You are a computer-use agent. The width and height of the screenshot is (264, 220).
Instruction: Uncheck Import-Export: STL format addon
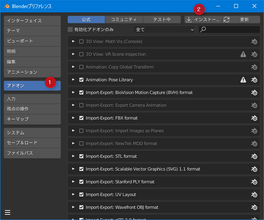tap(81, 156)
